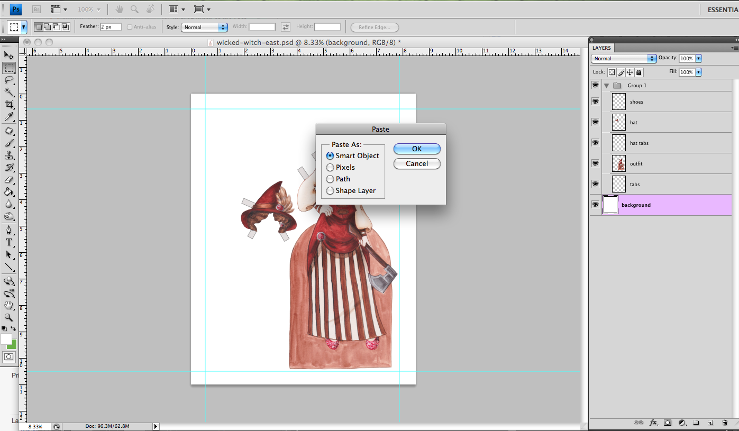Select the Eraser tool

[x=9, y=179]
